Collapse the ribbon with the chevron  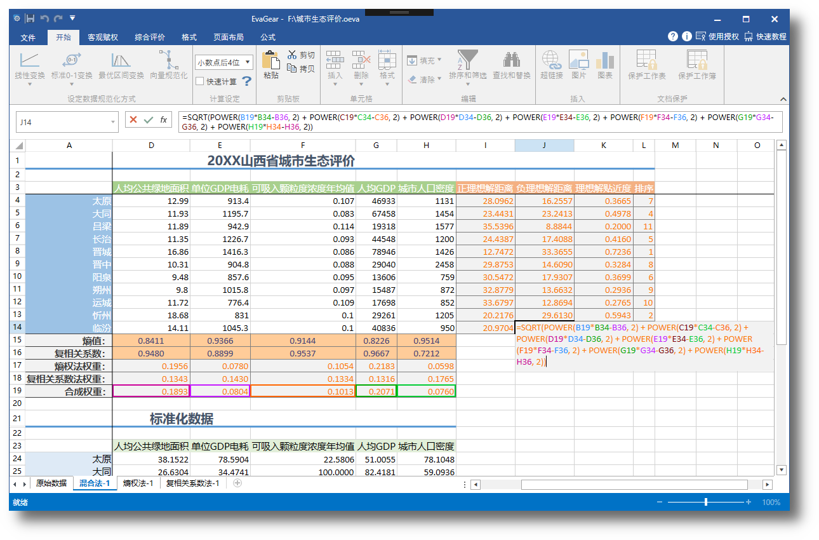[783, 99]
